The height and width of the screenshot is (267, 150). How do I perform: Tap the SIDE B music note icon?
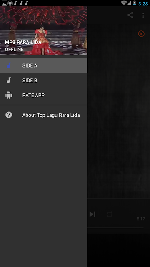[x=9, y=80]
